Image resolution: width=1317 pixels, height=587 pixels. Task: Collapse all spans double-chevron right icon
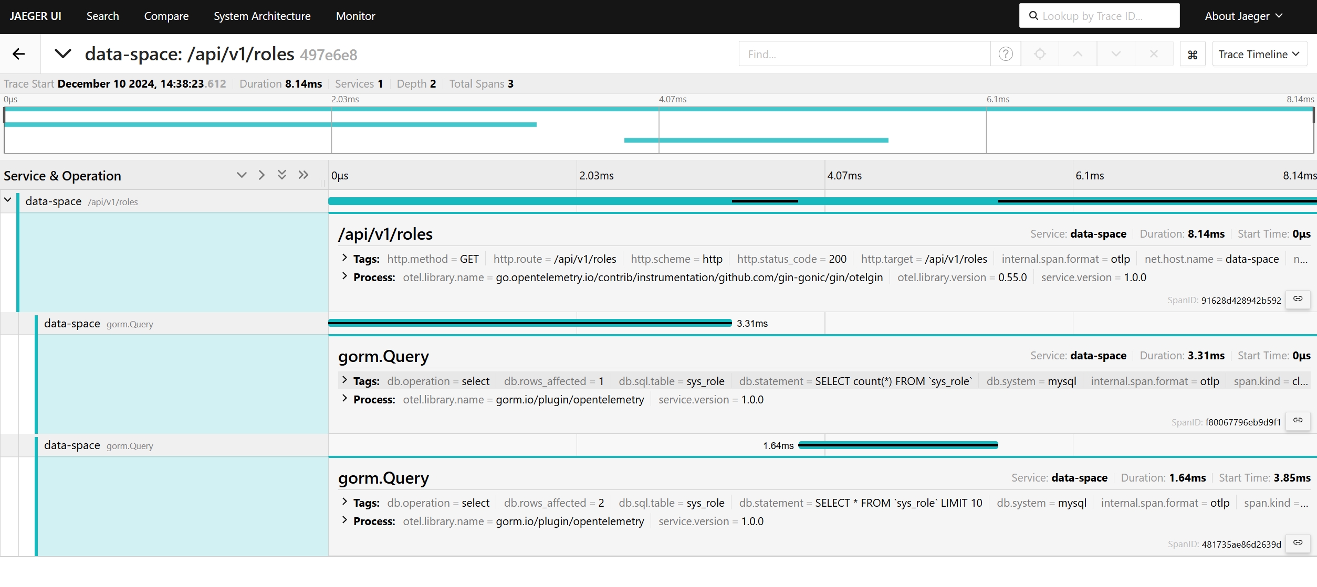(303, 175)
